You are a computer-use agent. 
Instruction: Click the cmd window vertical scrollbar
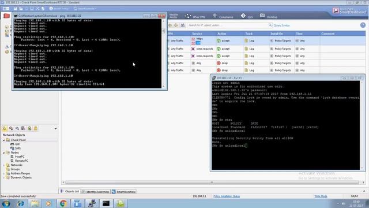tap(164, 54)
